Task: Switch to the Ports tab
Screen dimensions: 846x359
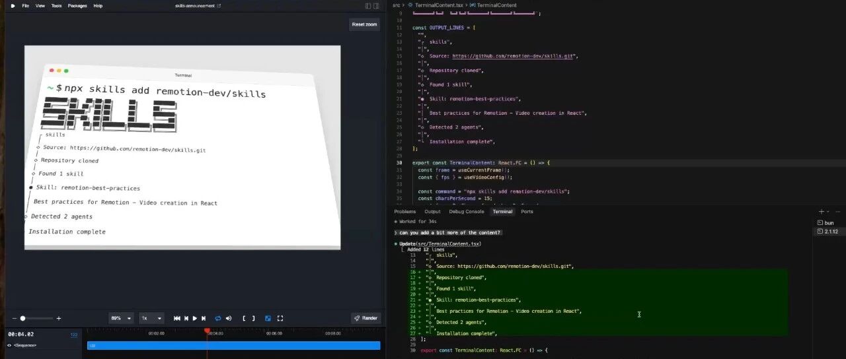Action: tap(527, 212)
